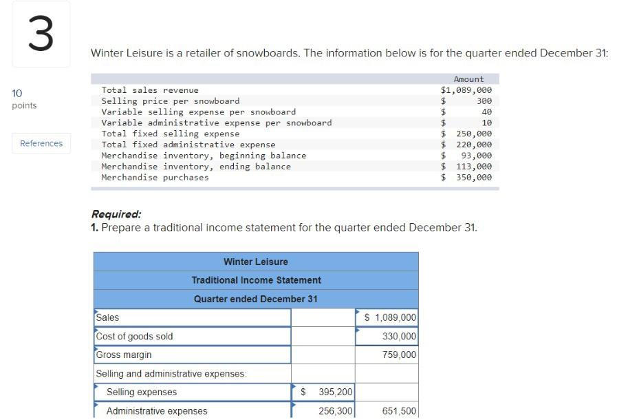Click the Gross margin description cell

click(x=193, y=355)
